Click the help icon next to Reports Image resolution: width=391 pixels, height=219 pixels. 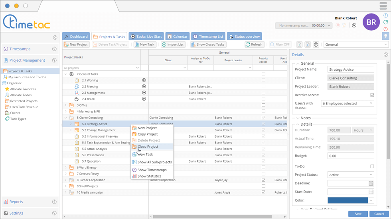55,202
